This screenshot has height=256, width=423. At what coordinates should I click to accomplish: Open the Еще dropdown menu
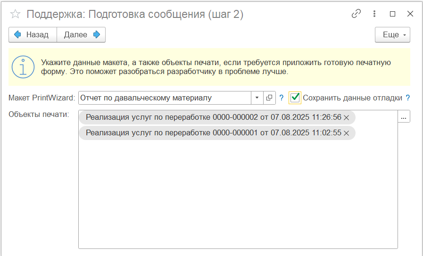coord(392,35)
